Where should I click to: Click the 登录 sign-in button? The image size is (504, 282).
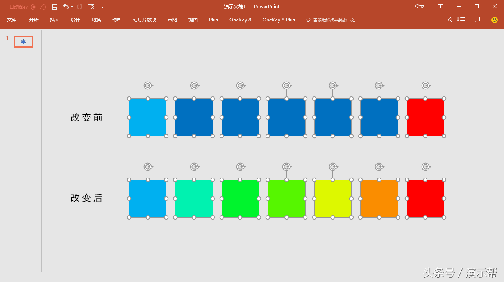point(419,6)
